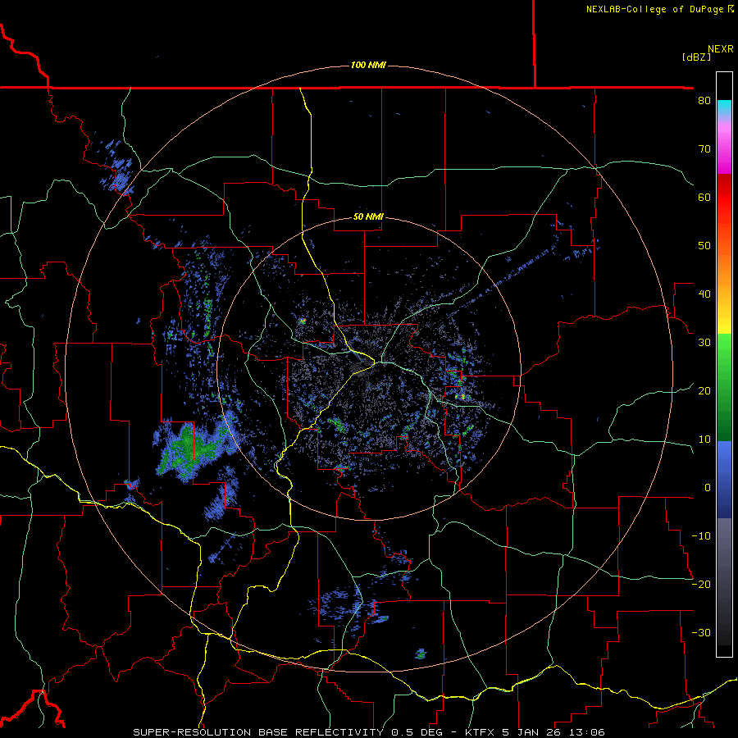738x738 pixels.
Task: Click the 50 NMI range ring label
Action: click(368, 216)
